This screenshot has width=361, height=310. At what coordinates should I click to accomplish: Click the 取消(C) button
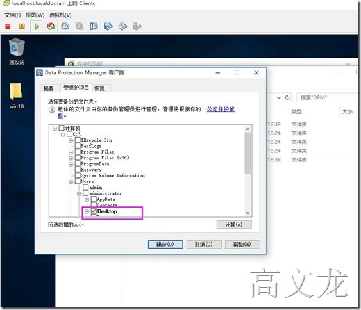point(204,244)
